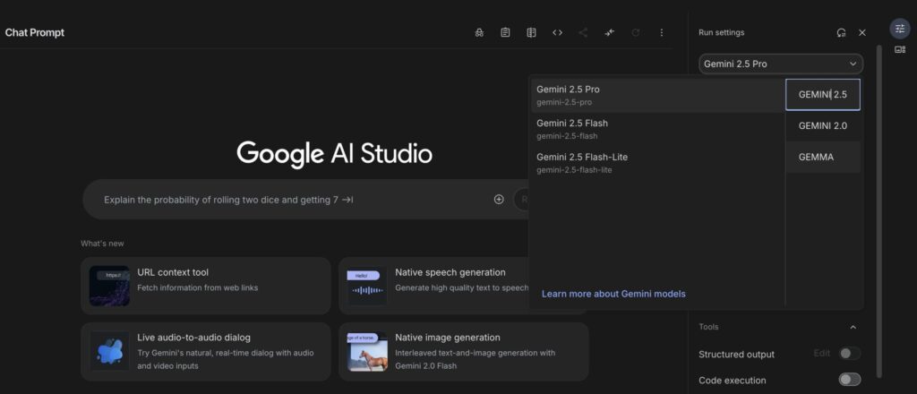This screenshot has height=394, width=917.
Task: Click the Run settings heading text
Action: pyautogui.click(x=721, y=33)
